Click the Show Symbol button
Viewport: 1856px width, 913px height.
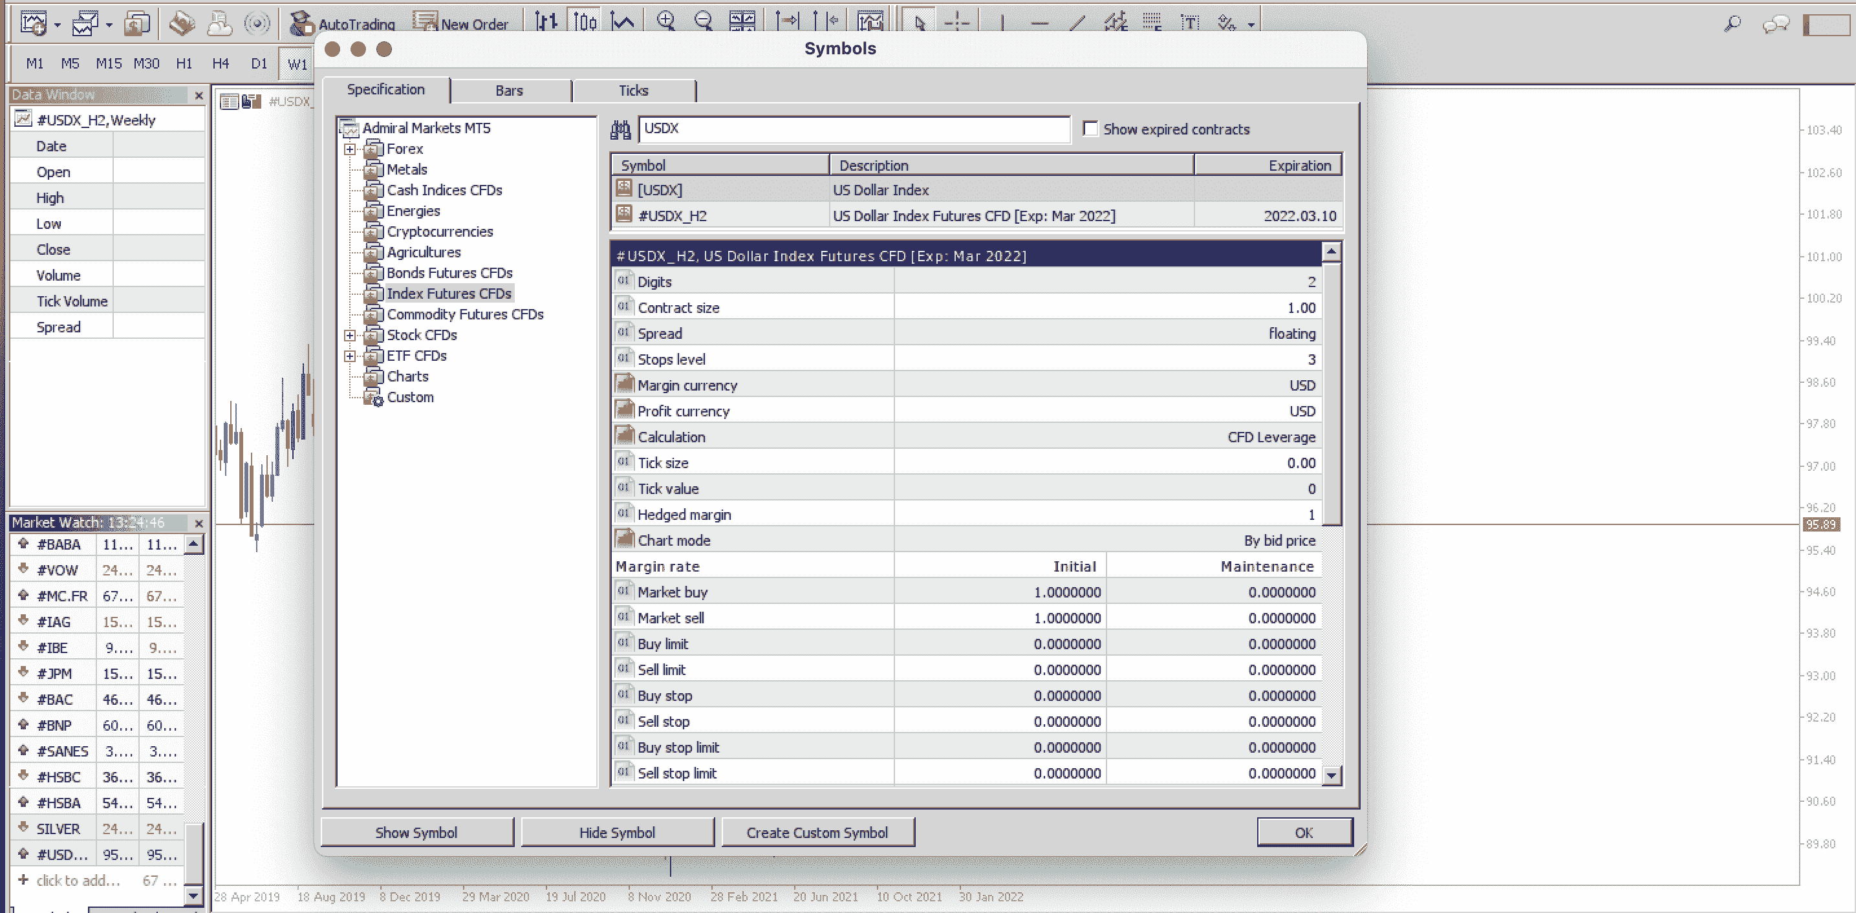pos(416,832)
